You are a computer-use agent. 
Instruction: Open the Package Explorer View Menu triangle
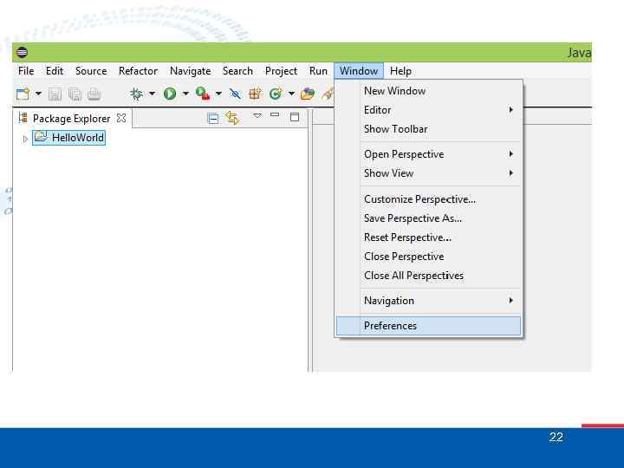click(x=257, y=115)
